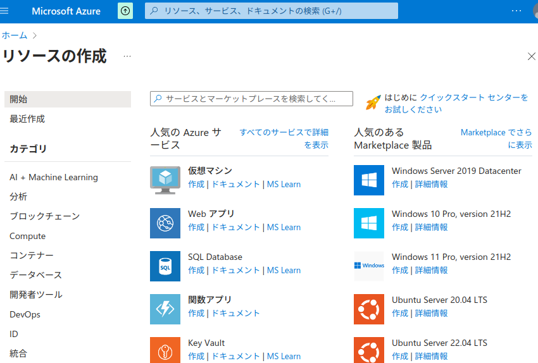Viewport: 538px width, 363px height.
Task: Select 最近作成 in the sidebar
Action: [27, 119]
